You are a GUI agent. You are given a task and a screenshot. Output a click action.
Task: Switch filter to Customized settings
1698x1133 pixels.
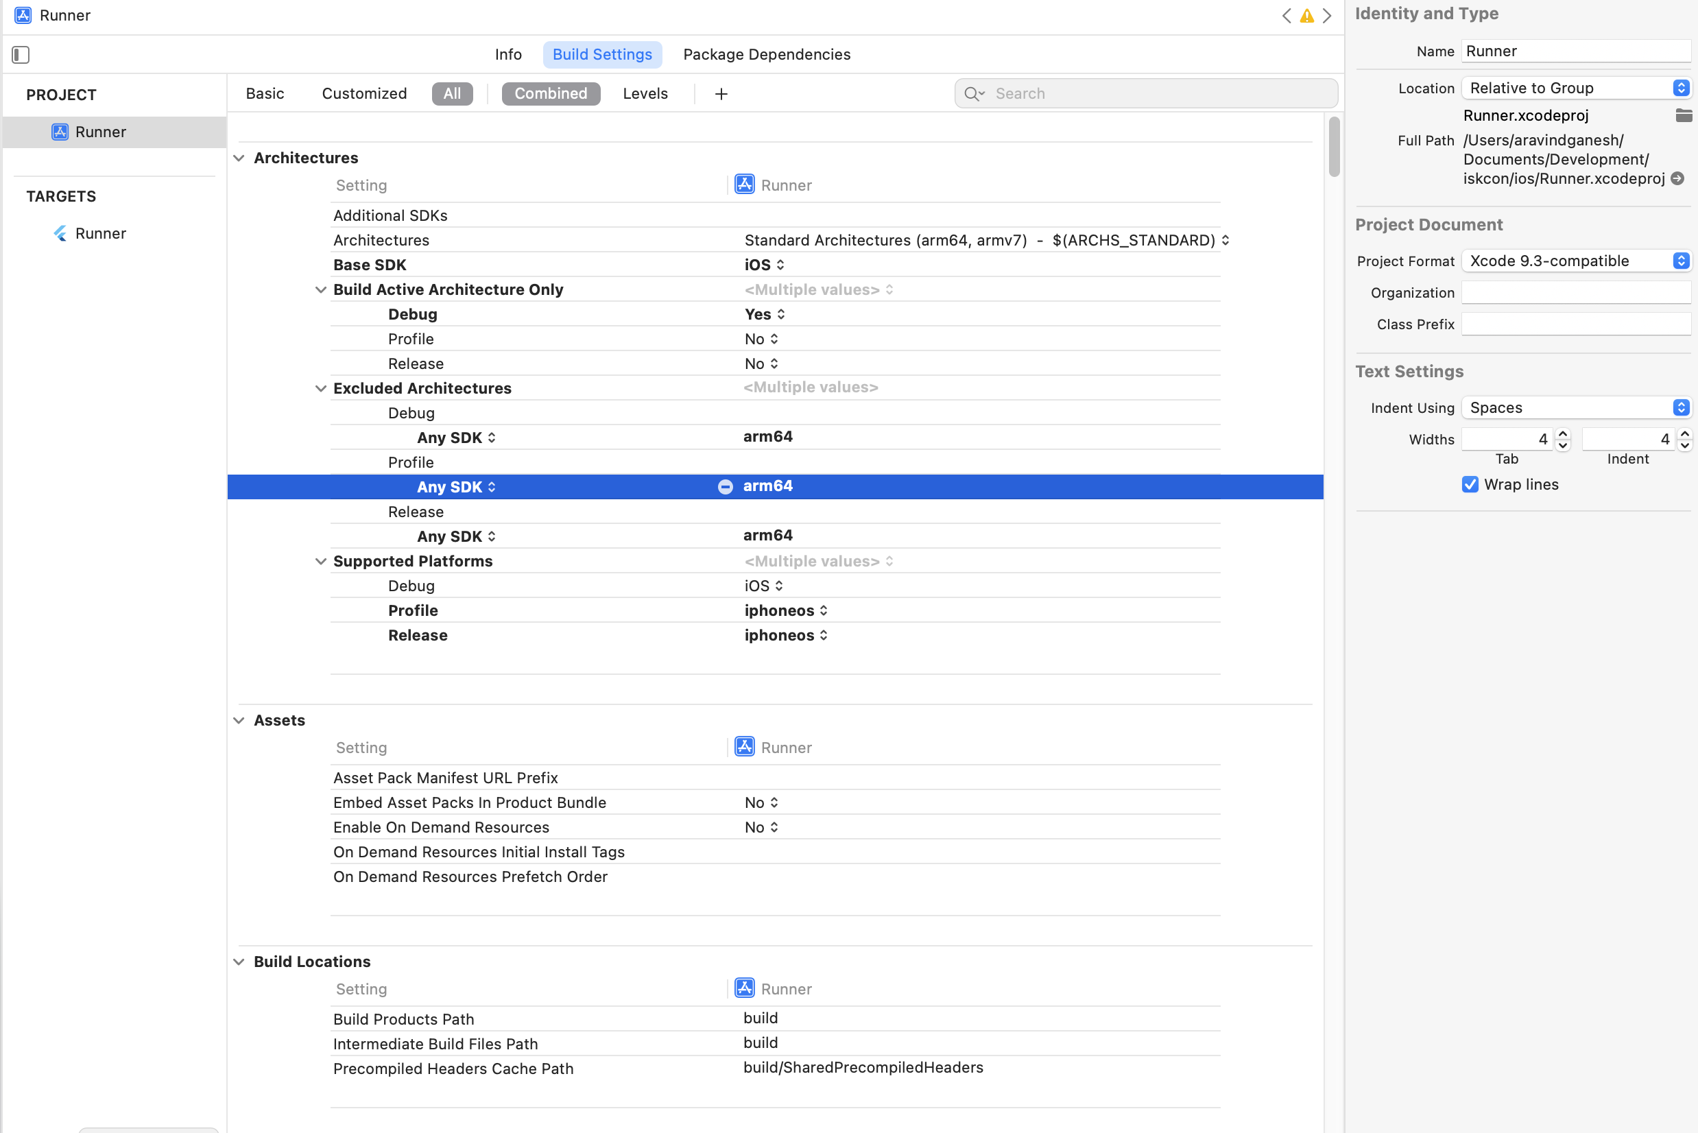(364, 94)
